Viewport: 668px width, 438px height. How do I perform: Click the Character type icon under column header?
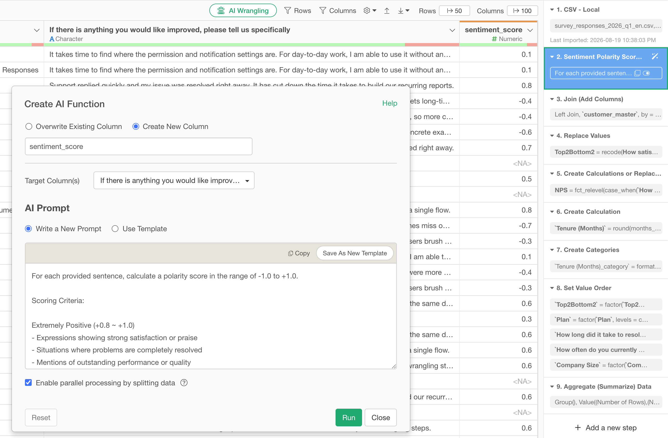(52, 39)
